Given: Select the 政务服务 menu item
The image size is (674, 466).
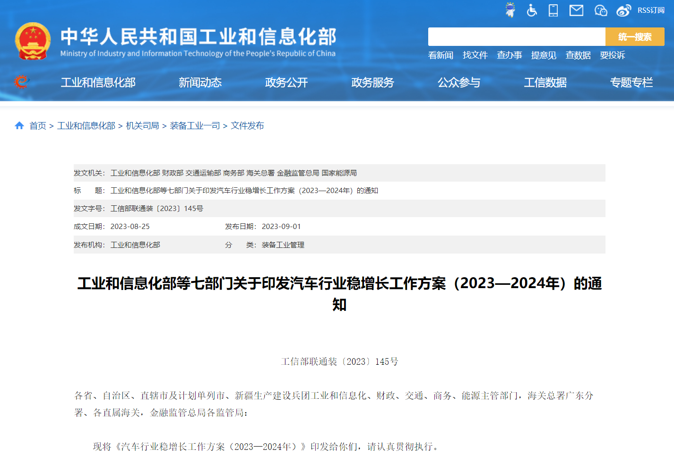Looking at the screenshot, I should point(372,82).
